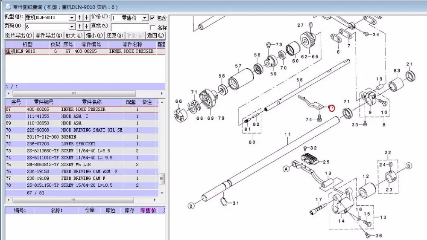
Task: Select SCREW 11/64-40 L= 9.5 row
Action: point(82,158)
